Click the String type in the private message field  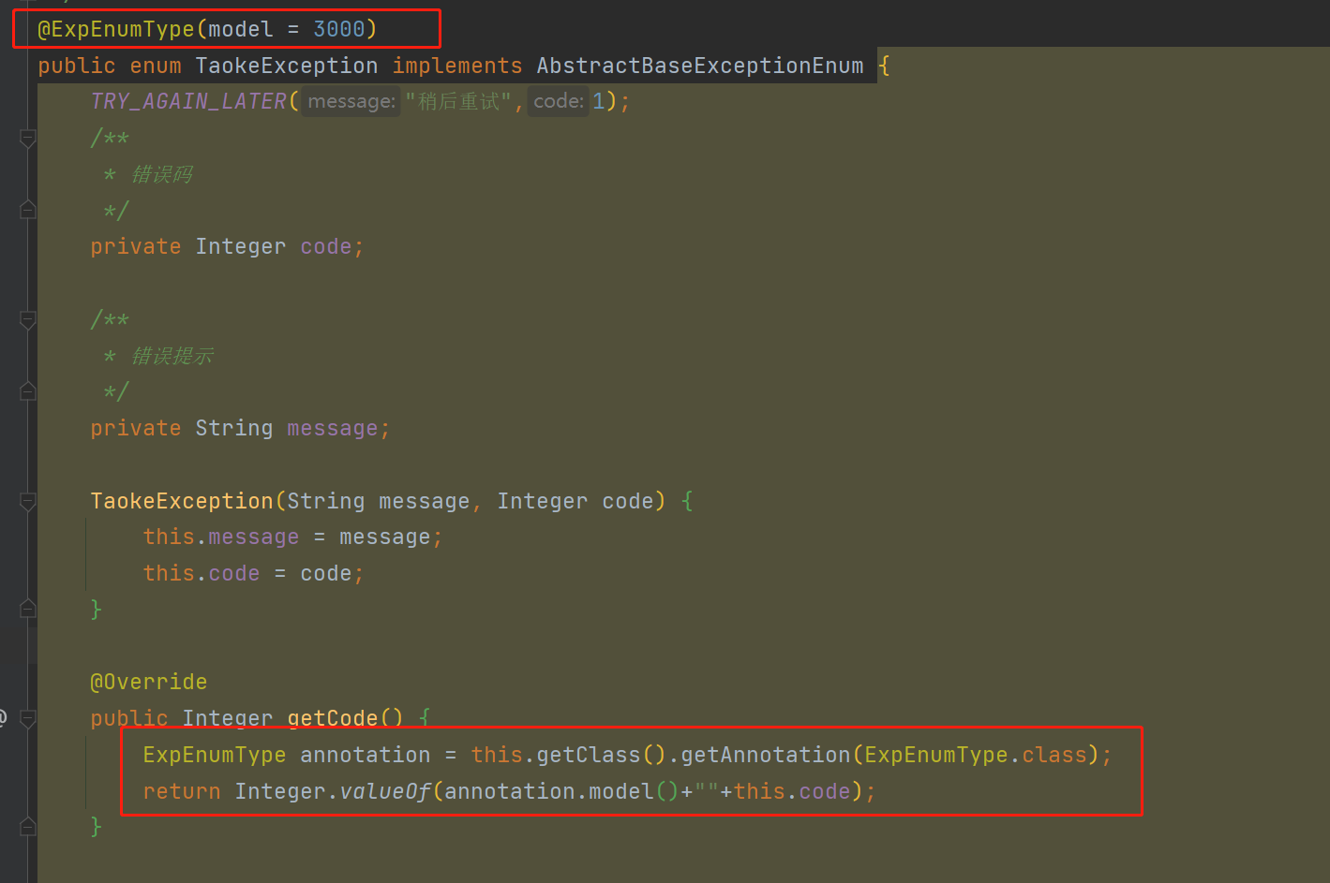coord(234,428)
